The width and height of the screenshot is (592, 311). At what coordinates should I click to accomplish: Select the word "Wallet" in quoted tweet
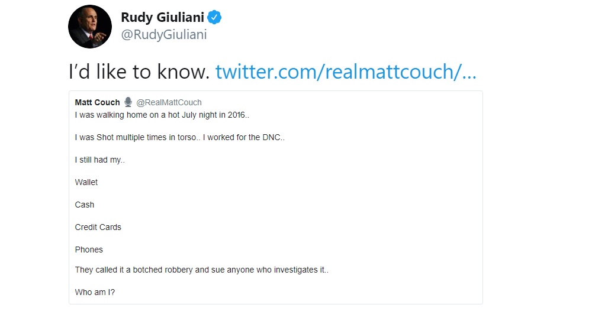(86, 183)
